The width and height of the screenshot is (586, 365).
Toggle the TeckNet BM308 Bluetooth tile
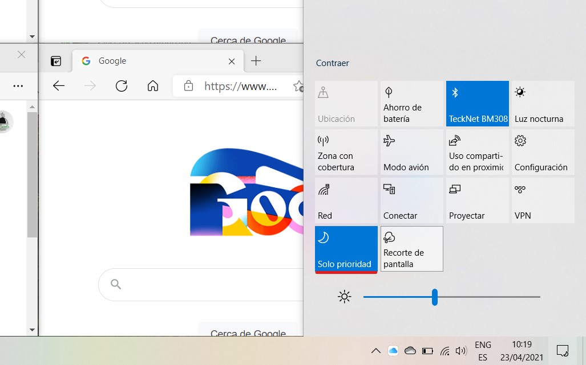point(477,104)
